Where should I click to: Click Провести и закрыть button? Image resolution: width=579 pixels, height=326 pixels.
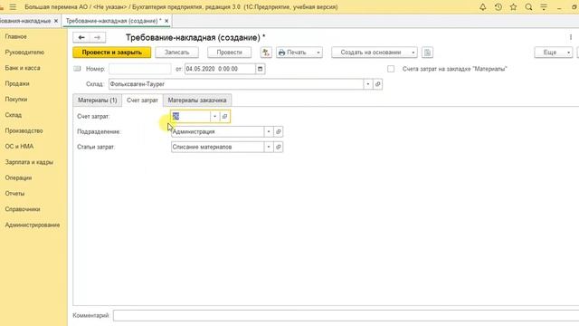(x=112, y=53)
